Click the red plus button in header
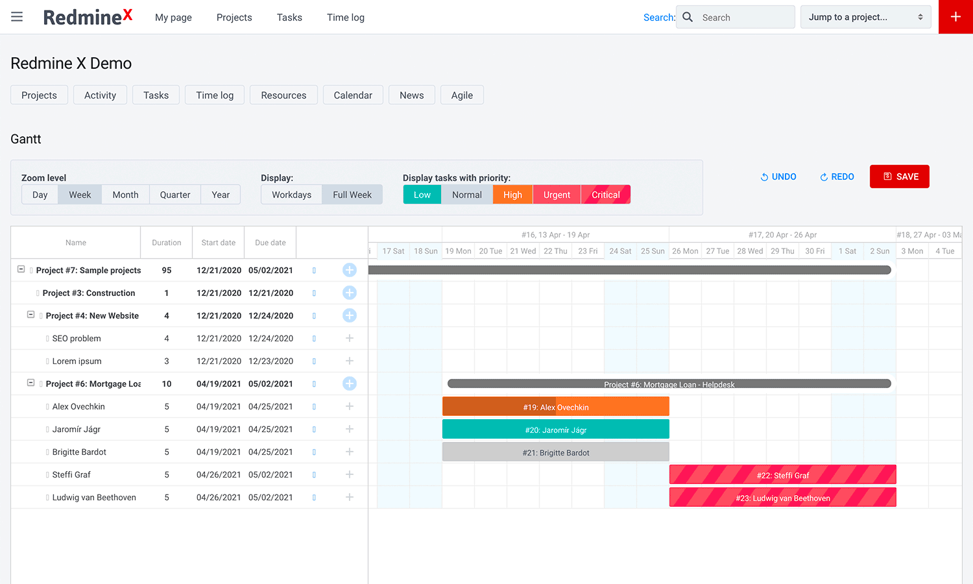Screen dimensions: 973x584 [x=955, y=17]
